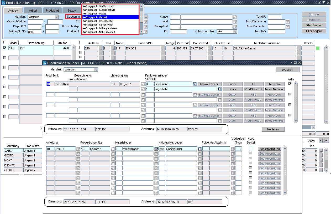Click lookup icon after Materiallager field

click(x=156, y=149)
